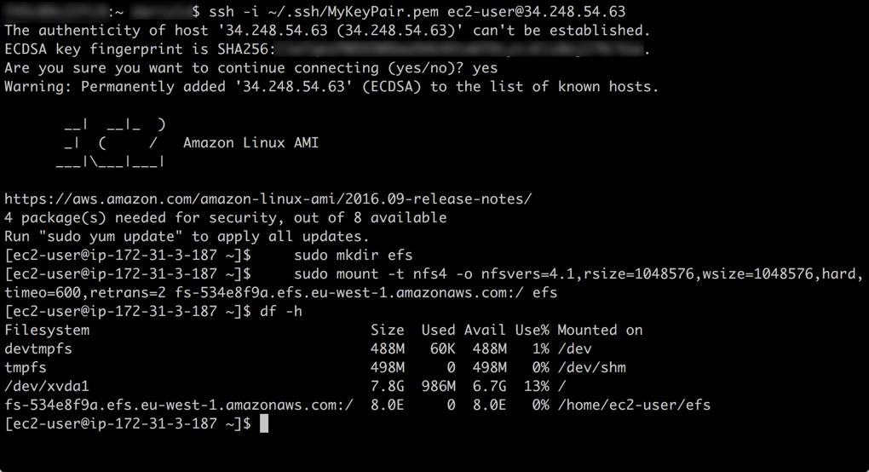Click the Filesystem column header
This screenshot has height=472, width=869.
tap(47, 330)
